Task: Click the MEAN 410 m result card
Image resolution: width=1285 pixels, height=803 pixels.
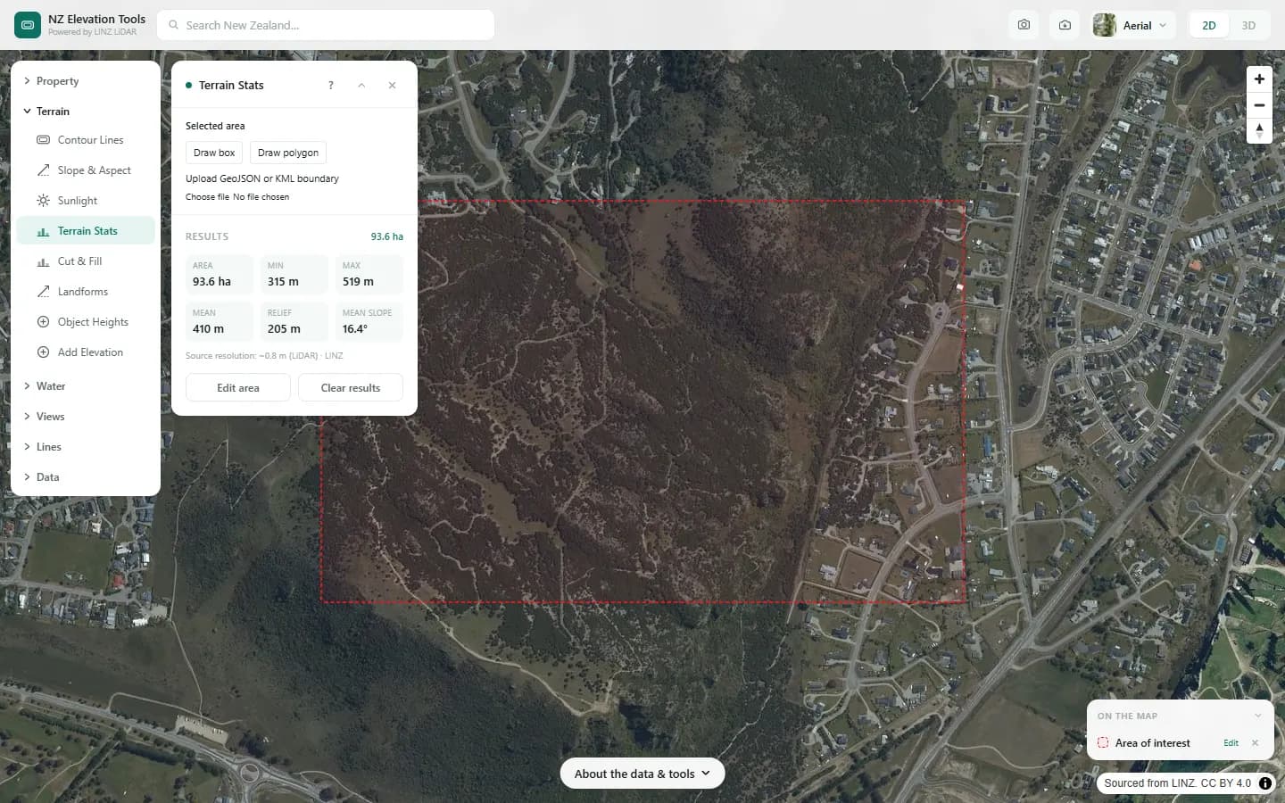Action: (x=220, y=322)
